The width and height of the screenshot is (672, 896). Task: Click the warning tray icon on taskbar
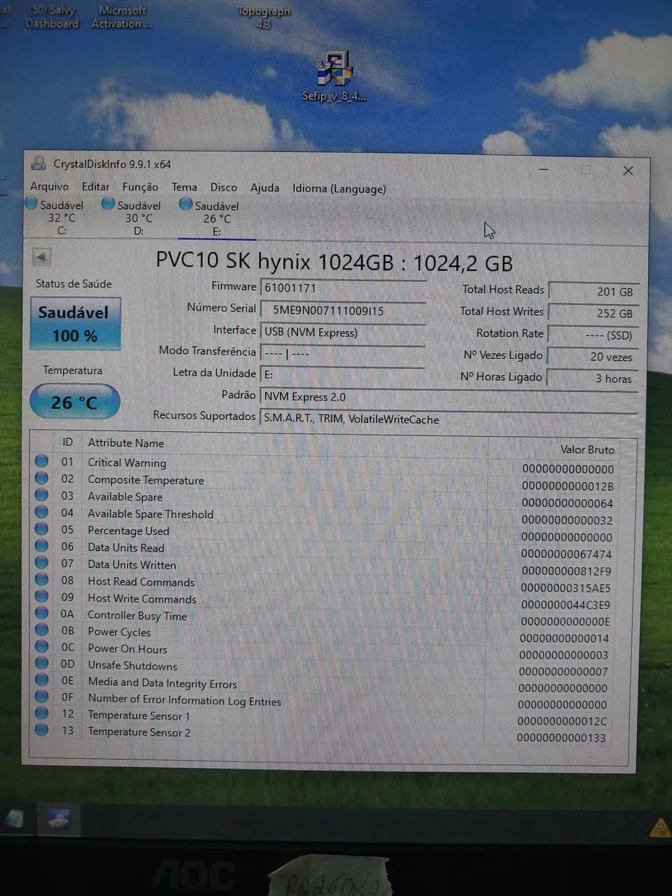(x=659, y=828)
